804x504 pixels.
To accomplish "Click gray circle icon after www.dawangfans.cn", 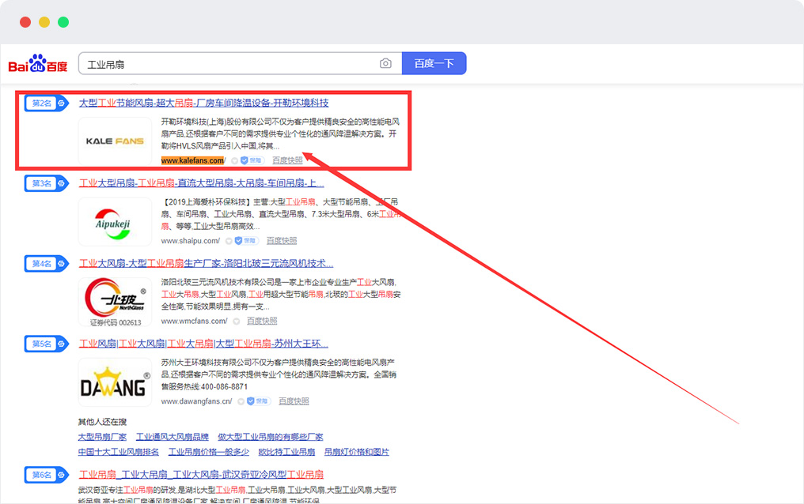I will pos(241,401).
